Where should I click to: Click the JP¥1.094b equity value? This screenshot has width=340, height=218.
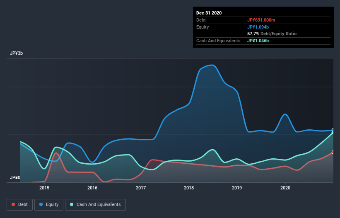tap(258, 27)
